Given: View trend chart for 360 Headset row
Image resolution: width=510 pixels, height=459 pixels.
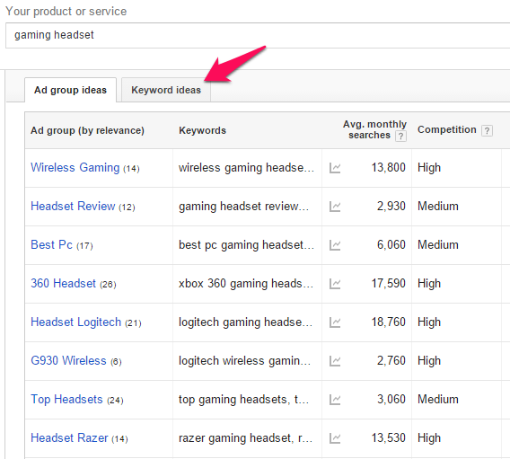Looking at the screenshot, I should point(335,284).
